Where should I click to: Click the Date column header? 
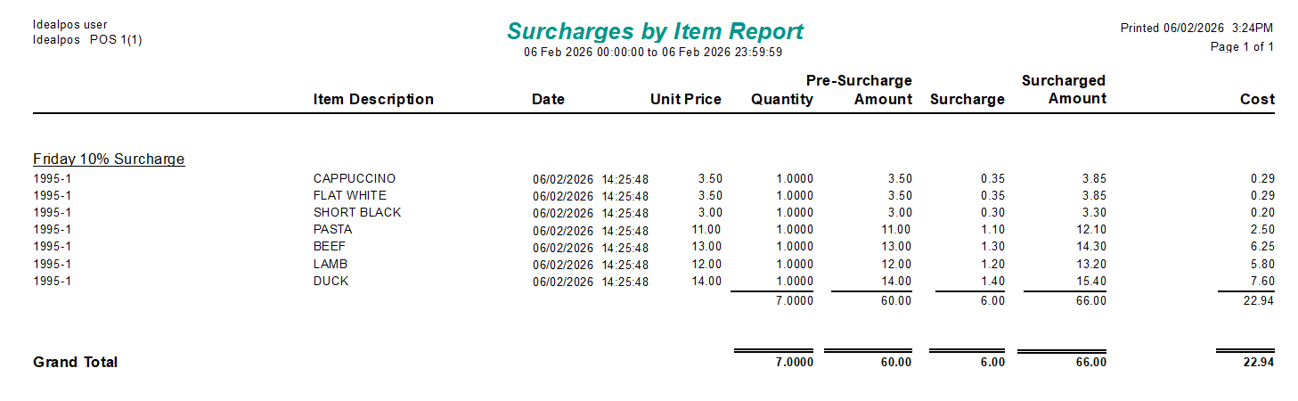click(x=548, y=99)
